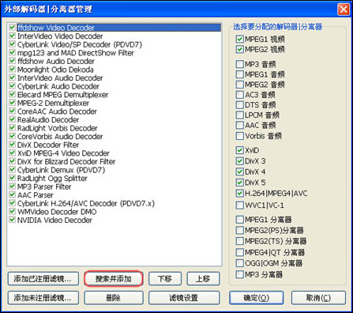This screenshot has width=353, height=313.
Task: Enable MP3 音频 checkbox
Action: 239,64
